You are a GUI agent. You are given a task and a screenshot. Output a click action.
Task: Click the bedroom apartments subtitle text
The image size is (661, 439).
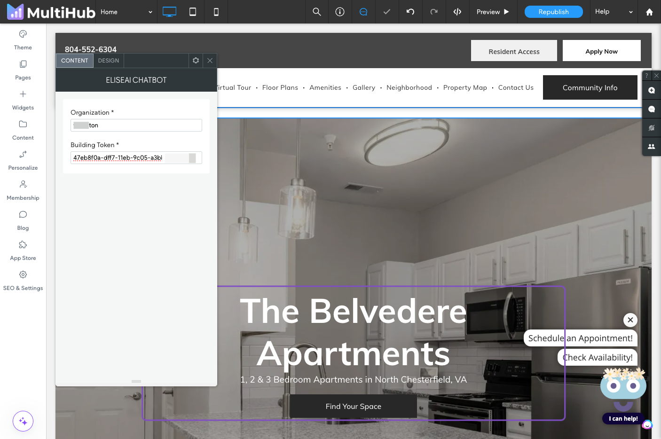(354, 379)
